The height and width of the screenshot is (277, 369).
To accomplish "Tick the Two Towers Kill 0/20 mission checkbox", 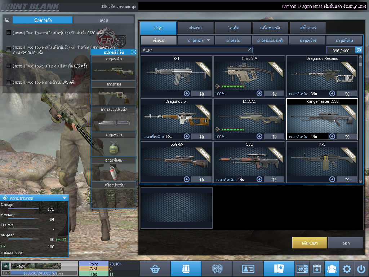I will click(9, 32).
